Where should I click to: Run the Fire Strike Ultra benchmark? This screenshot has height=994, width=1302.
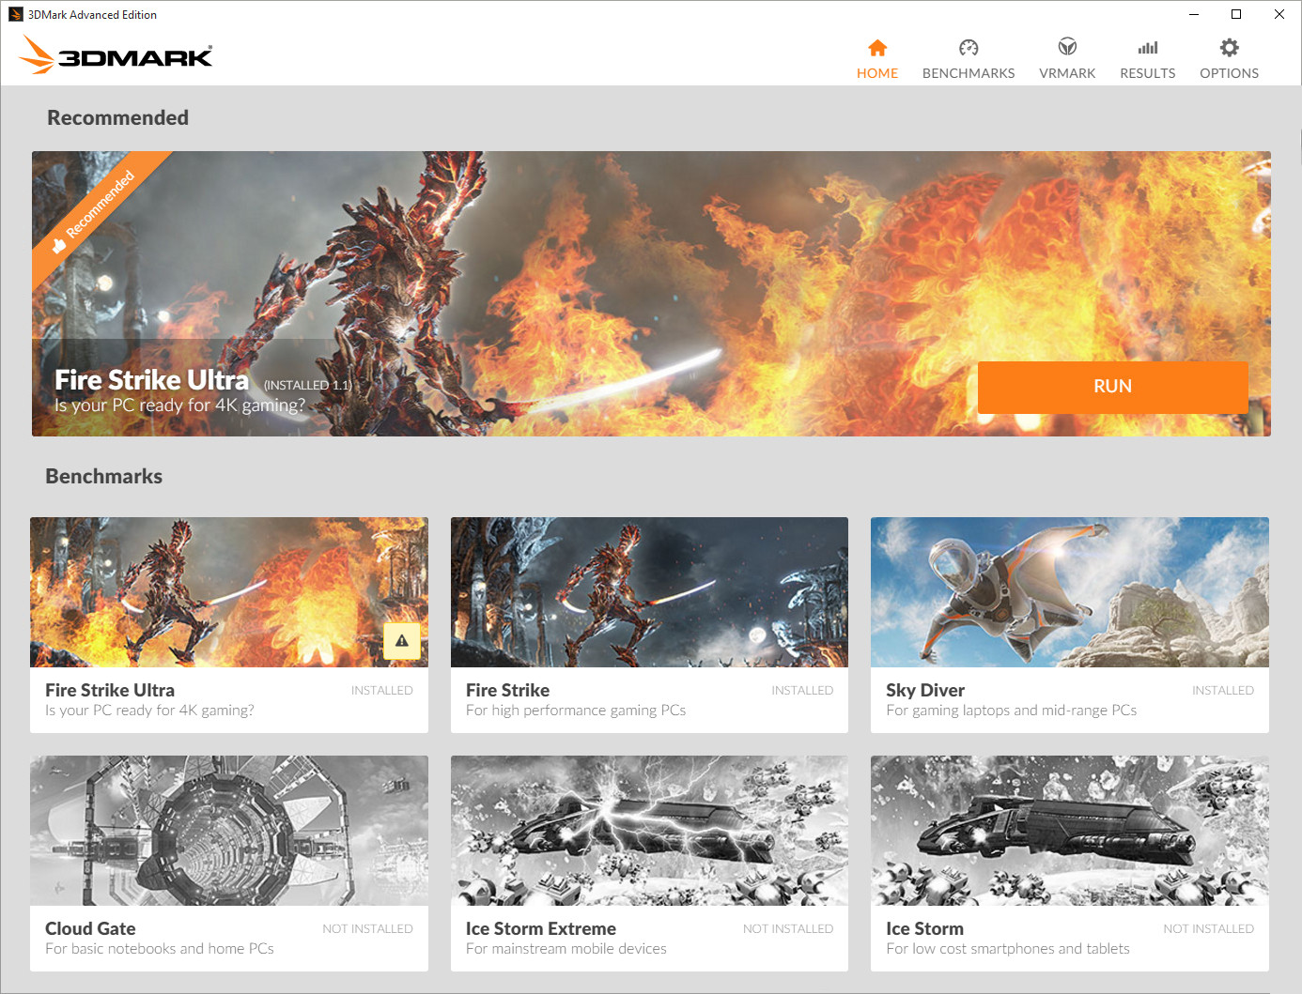click(1112, 387)
